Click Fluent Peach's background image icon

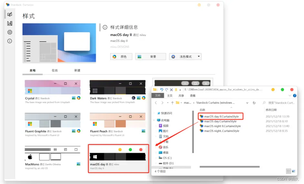tap(144, 131)
